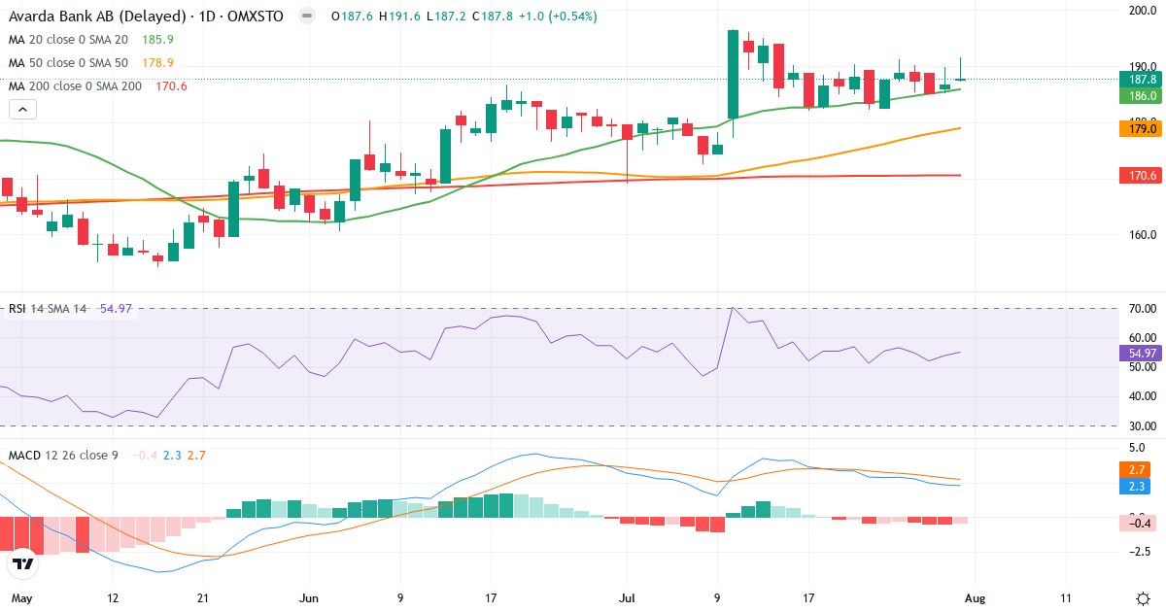Click the TradingView logo icon
1166x612 pixels.
coord(23,563)
